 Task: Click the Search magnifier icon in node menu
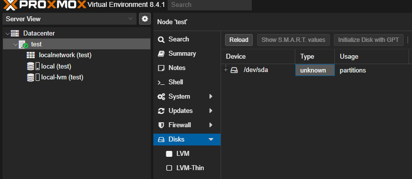pyautogui.click(x=161, y=39)
